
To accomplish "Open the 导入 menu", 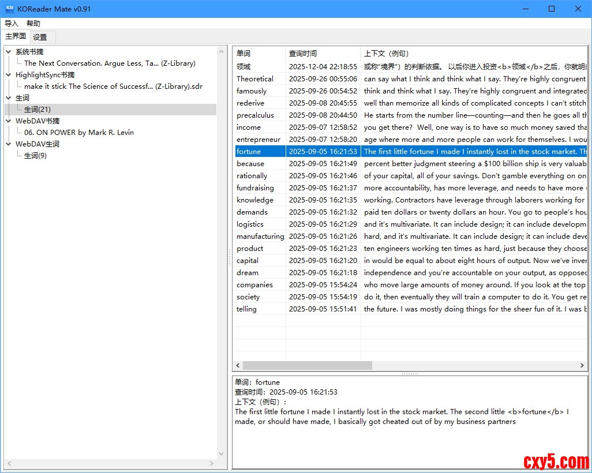I will 12,24.
